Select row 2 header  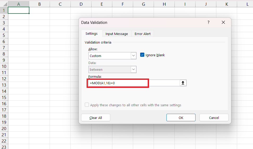pyautogui.click(x=4, y=17)
